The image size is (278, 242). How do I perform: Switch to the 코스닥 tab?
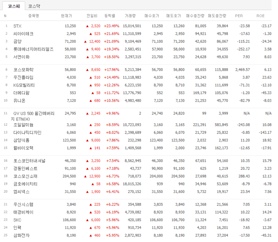[34, 6]
